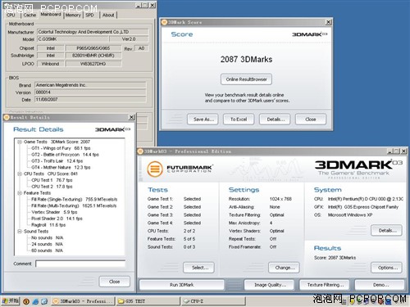410x307 pixels.
Task: Click the orange quick launch icon
Action: 26,301
